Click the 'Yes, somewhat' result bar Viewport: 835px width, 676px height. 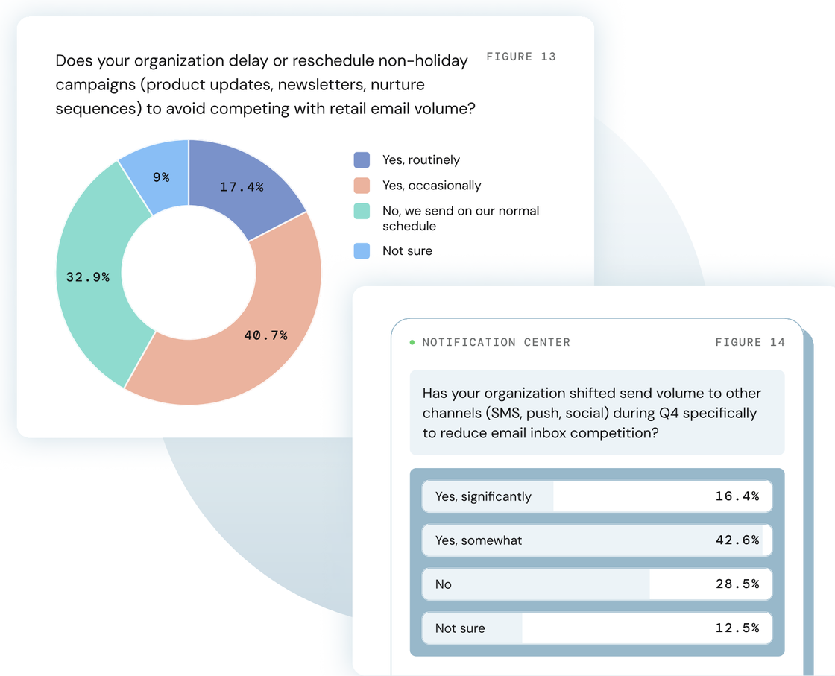click(x=597, y=540)
